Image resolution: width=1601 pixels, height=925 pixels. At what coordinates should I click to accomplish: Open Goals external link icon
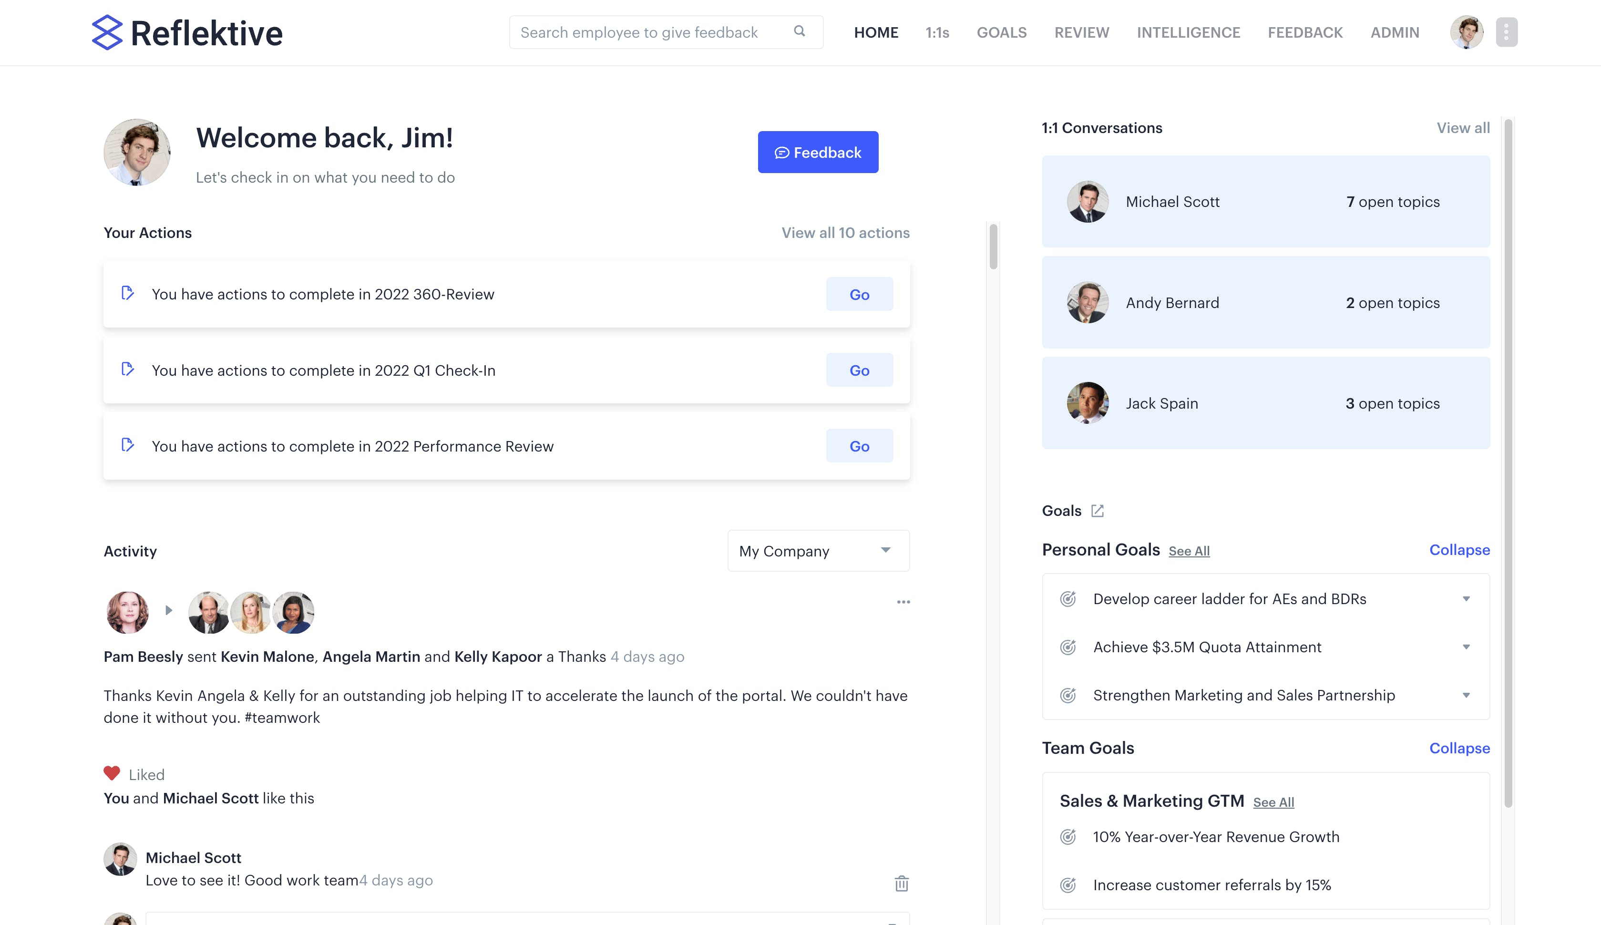coord(1097,511)
